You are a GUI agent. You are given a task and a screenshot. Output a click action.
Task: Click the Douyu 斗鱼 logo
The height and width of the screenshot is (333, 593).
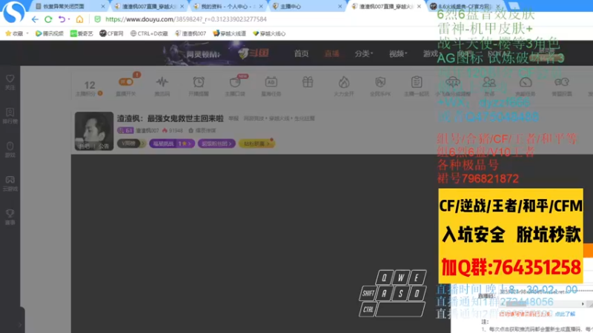click(253, 53)
